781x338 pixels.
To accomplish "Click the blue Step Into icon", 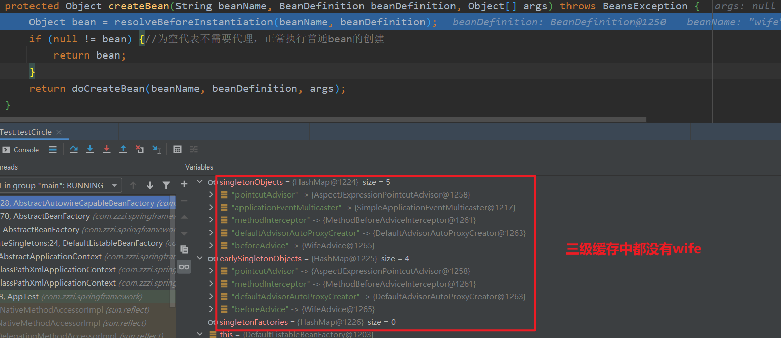I will [x=90, y=149].
